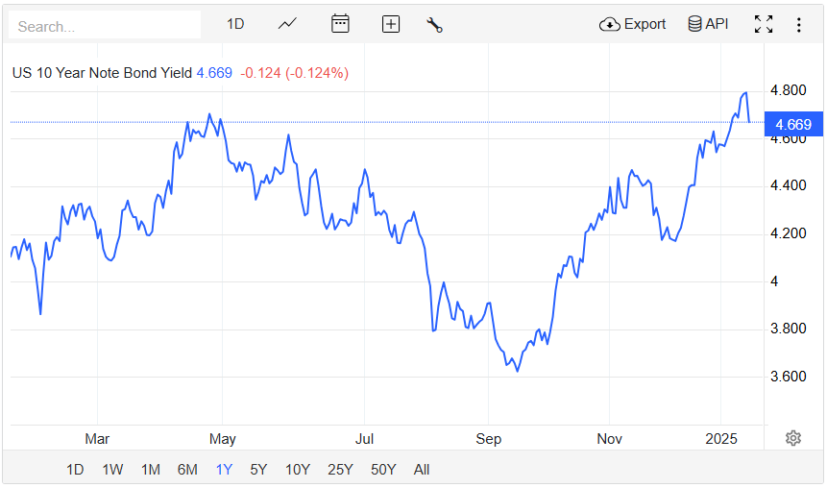
Task: Open the three-dot more options menu
Action: [799, 25]
